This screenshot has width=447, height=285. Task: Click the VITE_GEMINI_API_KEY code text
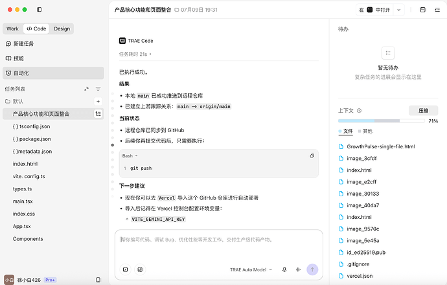158,220
